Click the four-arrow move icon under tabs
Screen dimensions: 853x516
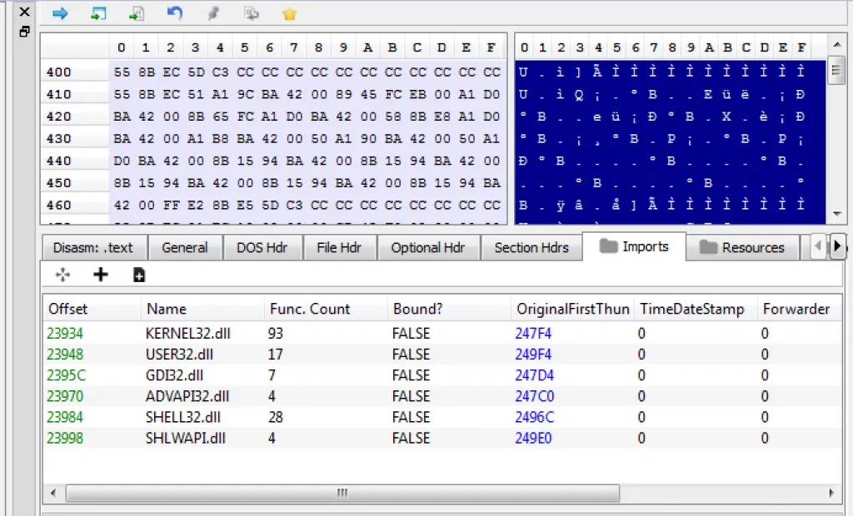[62, 275]
